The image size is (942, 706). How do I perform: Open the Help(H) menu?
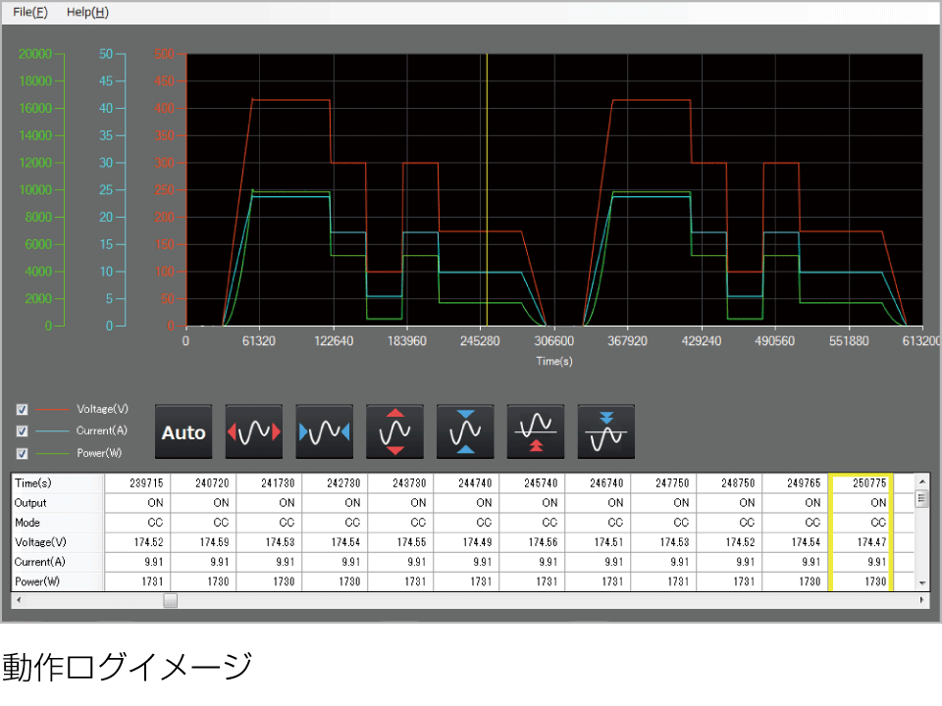tap(86, 12)
